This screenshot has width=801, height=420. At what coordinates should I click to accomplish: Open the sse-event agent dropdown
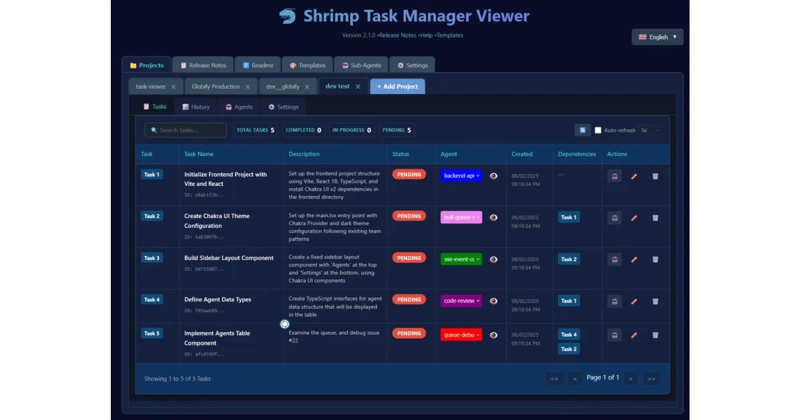tap(461, 259)
